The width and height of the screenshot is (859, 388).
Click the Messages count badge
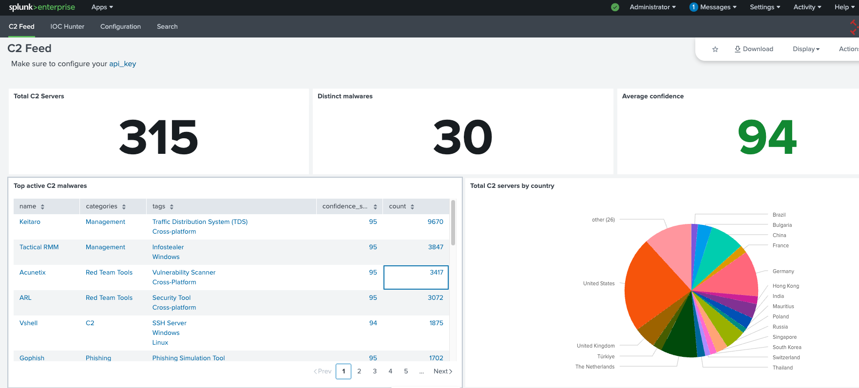click(693, 7)
